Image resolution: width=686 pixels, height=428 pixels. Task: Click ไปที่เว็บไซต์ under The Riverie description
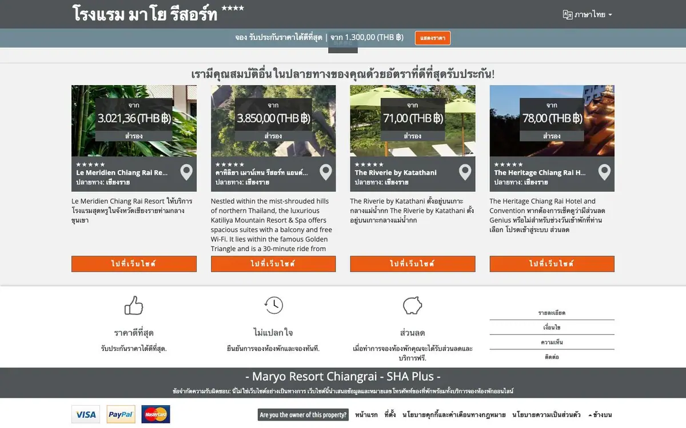click(x=413, y=264)
